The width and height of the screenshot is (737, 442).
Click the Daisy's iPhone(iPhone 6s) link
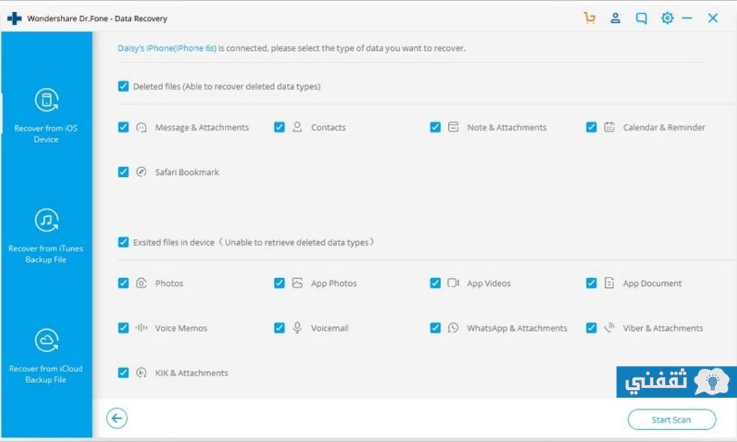click(167, 48)
